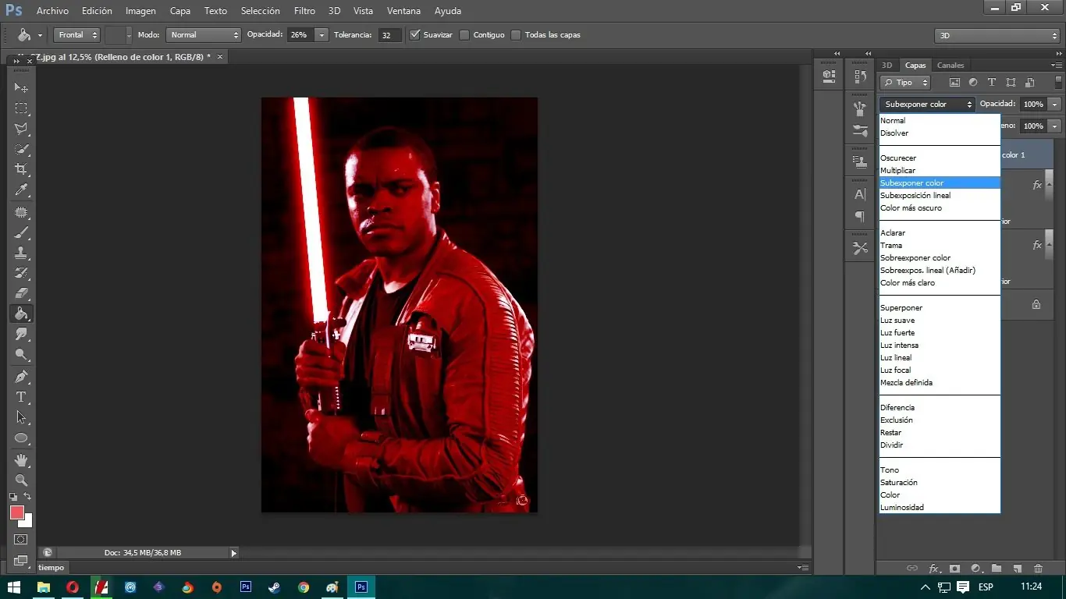Screen dimensions: 1066x599
Task: Open the Filtro menu
Action: coord(304,10)
